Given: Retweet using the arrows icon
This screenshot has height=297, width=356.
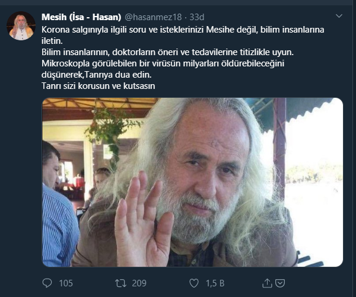Looking at the screenshot, I should click(120, 283).
